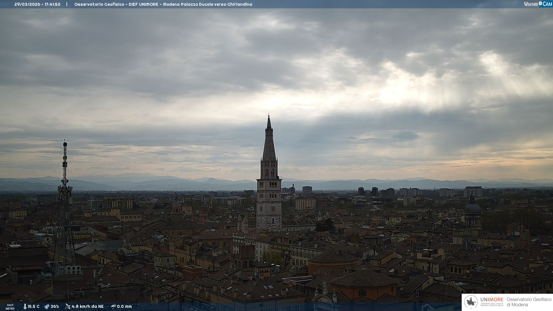Click the 15.5 C temperature reading
553x311 pixels.
coord(34,306)
